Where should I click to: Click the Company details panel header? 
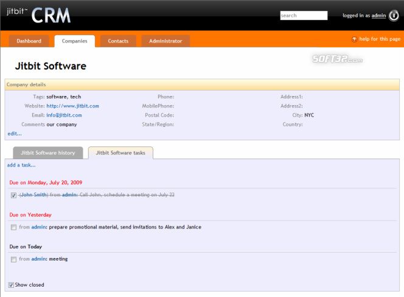202,84
